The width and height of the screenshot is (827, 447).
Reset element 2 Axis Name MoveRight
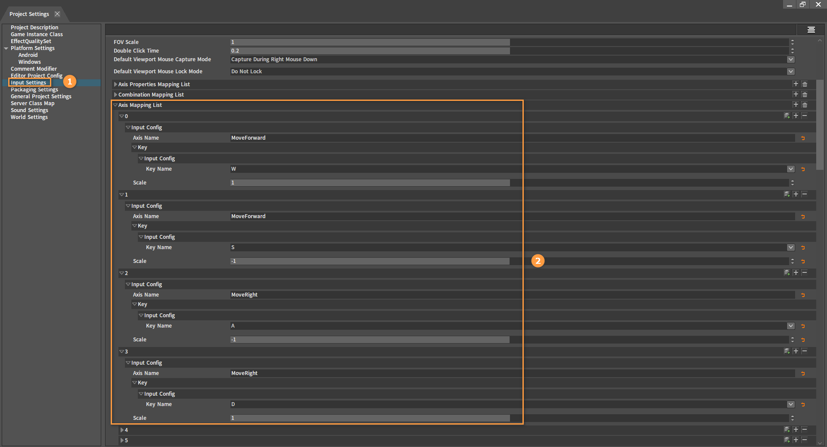click(x=803, y=295)
